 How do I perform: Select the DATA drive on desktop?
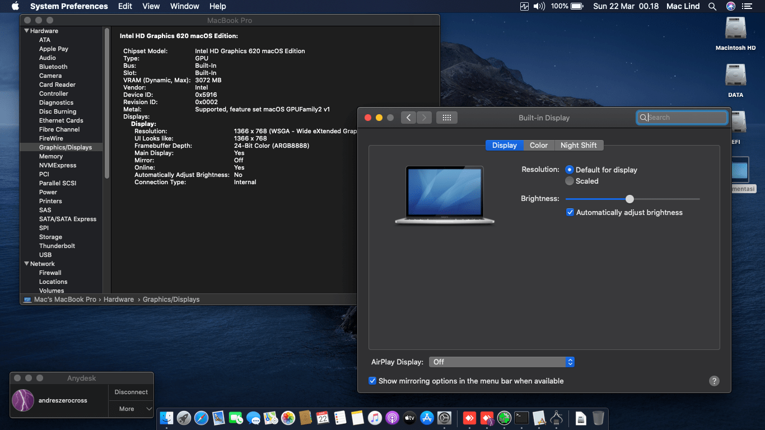735,81
